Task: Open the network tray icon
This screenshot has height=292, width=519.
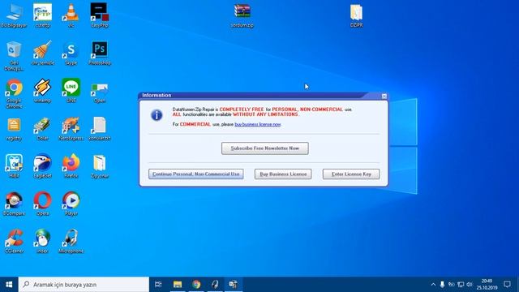Action: [461, 285]
